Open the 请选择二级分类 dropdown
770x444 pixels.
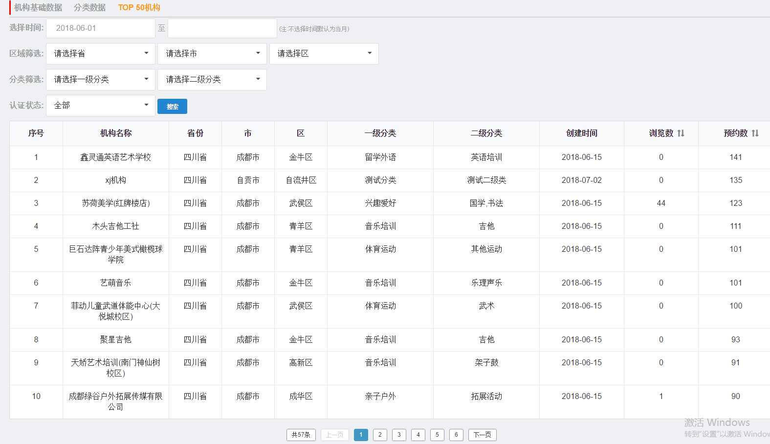click(212, 80)
